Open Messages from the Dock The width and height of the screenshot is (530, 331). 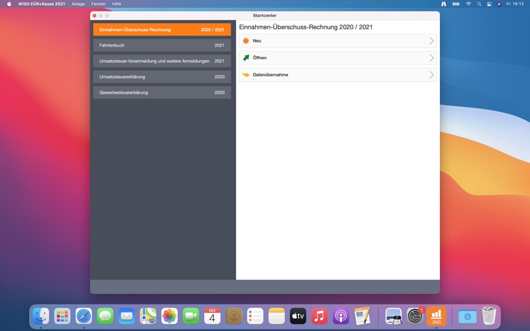105,316
